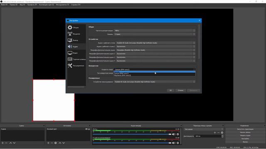Add a new source with the plus icon
Image resolution: width=266 pixels, height=149 pixels.
pyautogui.click(x=48, y=143)
